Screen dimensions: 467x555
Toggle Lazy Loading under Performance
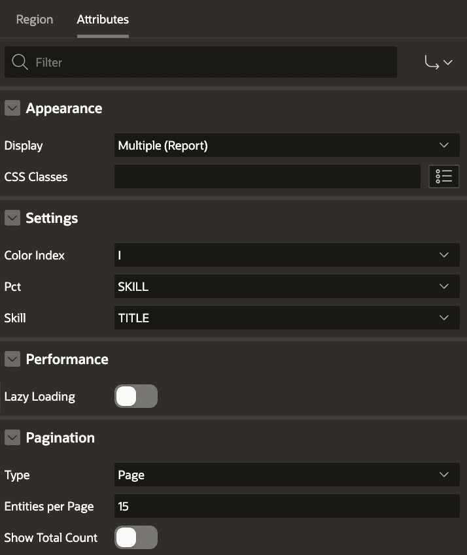[136, 396]
